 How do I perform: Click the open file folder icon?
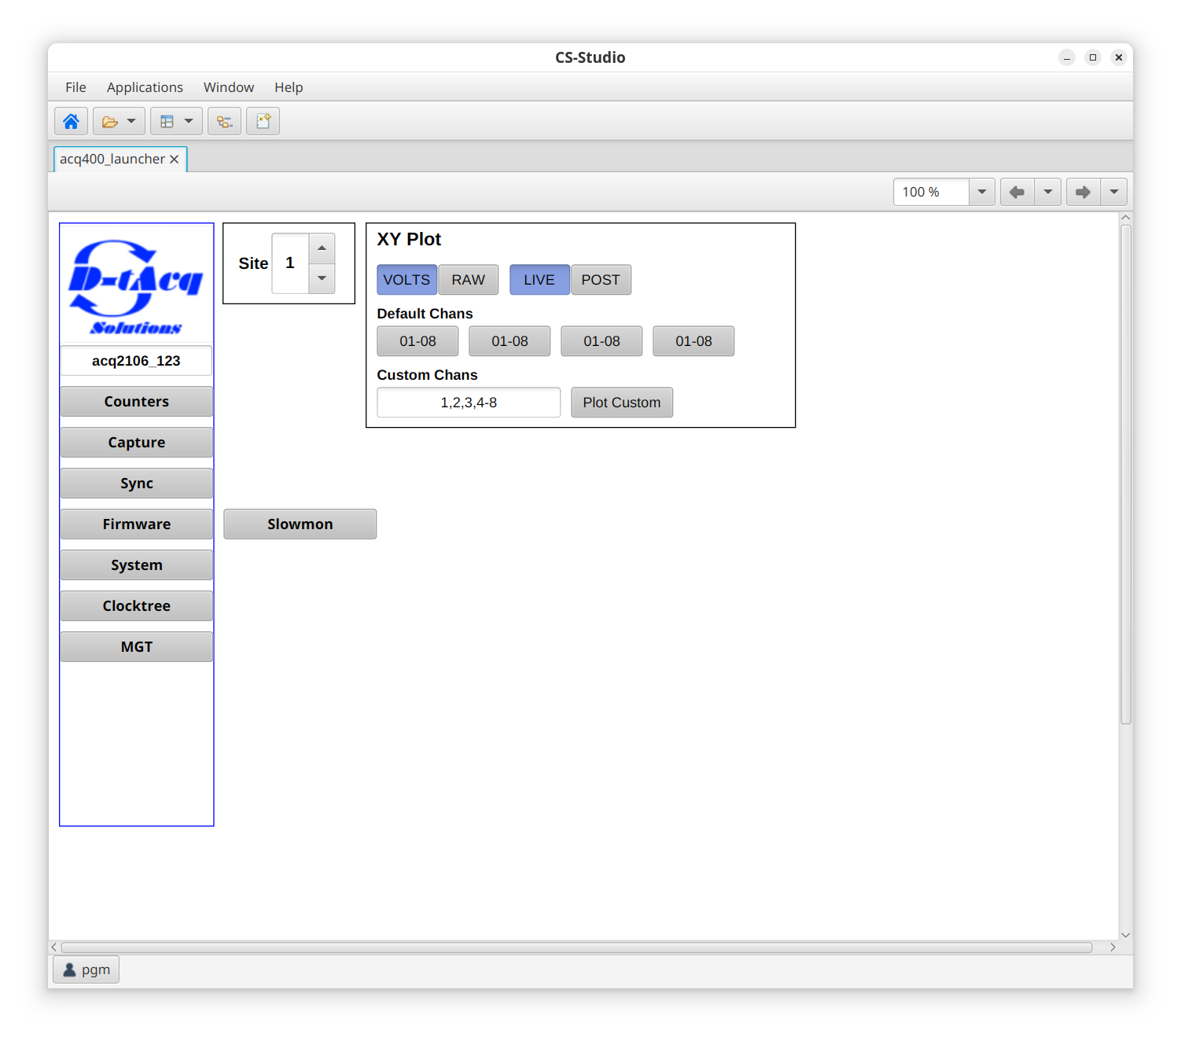point(109,121)
